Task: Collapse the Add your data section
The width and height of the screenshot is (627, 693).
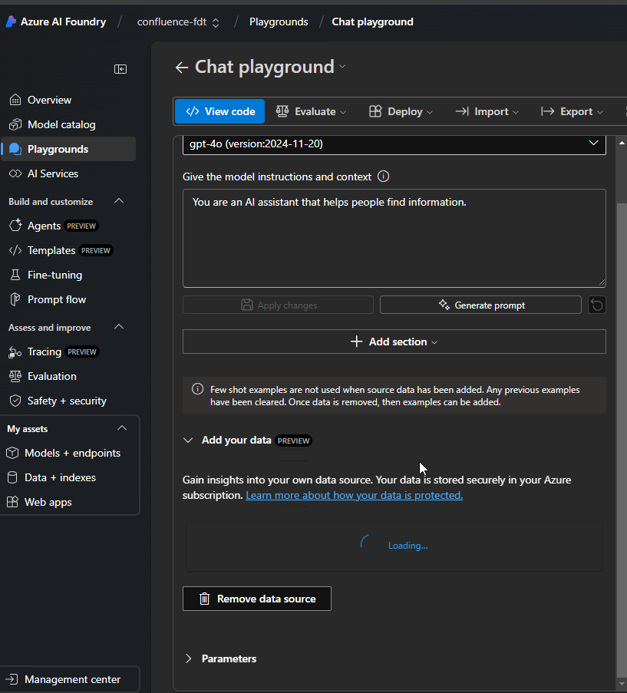Action: coord(188,441)
